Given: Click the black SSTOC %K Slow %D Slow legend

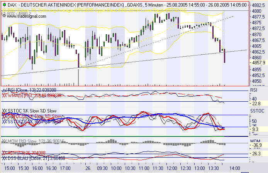Looking at the screenshot, I should click(x=29, y=111).
